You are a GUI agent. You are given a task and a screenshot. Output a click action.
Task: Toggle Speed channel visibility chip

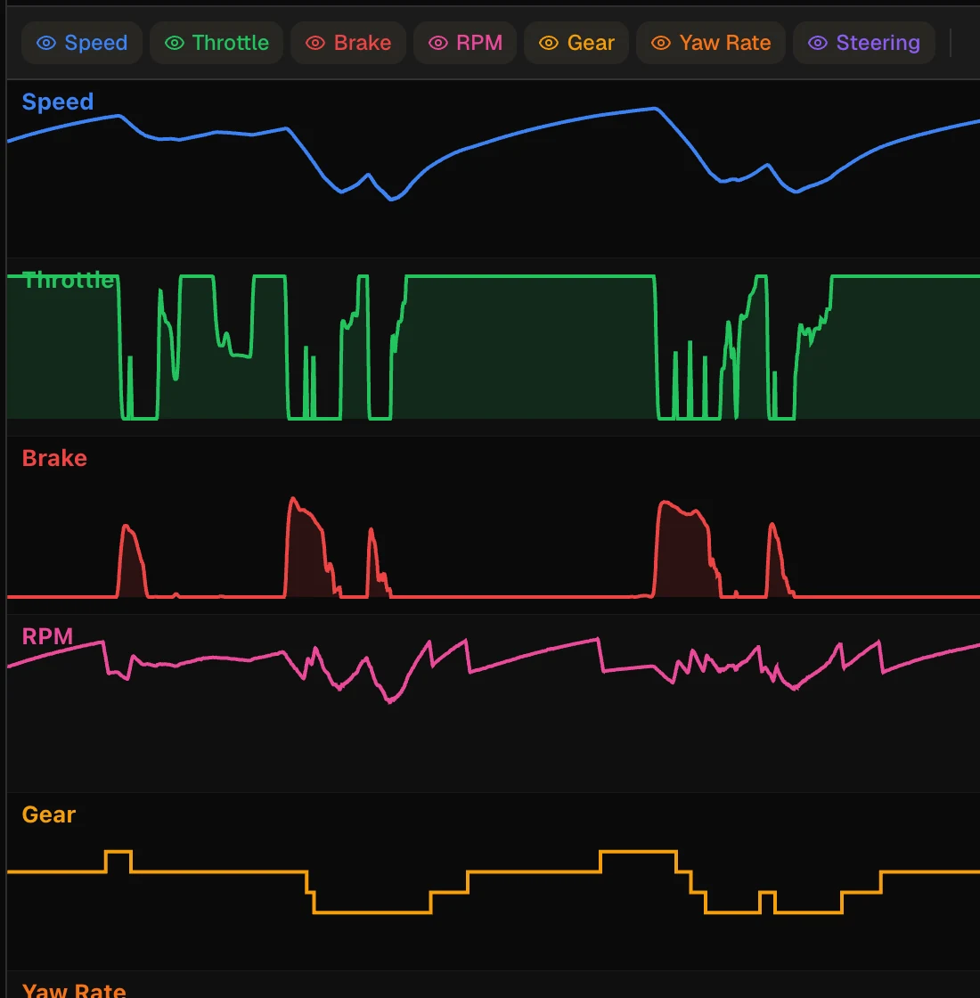[x=81, y=43]
